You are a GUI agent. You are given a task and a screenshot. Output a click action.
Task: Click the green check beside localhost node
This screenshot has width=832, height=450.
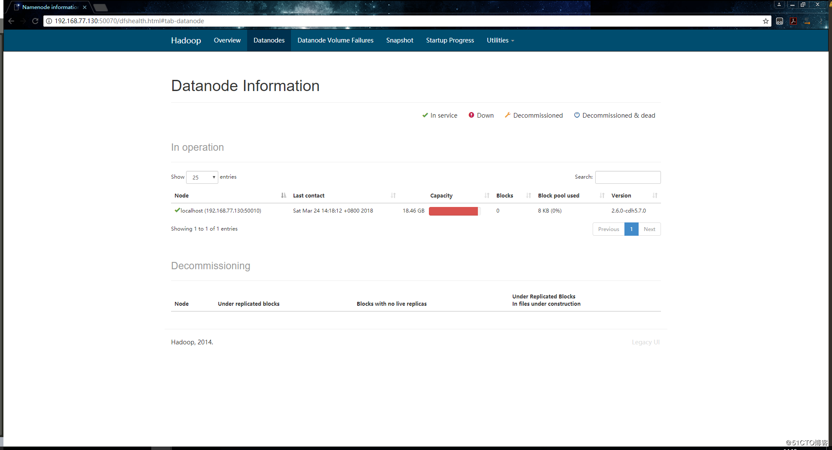click(177, 210)
